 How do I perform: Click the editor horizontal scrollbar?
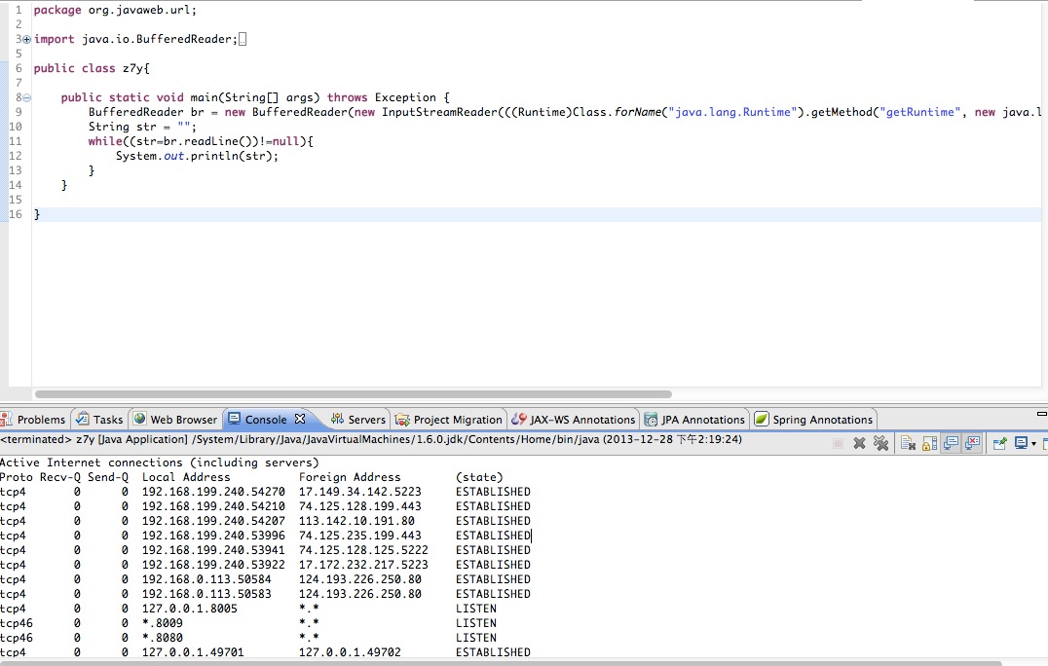(353, 394)
